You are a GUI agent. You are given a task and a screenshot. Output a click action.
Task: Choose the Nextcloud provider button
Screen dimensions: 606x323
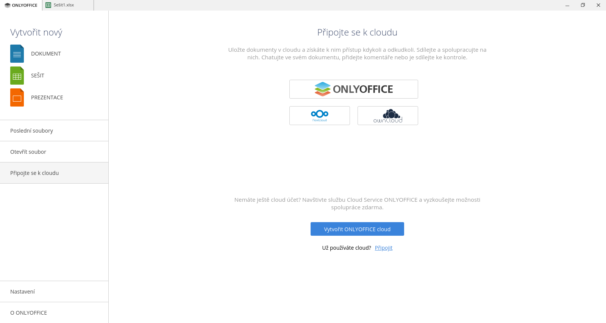(x=320, y=116)
